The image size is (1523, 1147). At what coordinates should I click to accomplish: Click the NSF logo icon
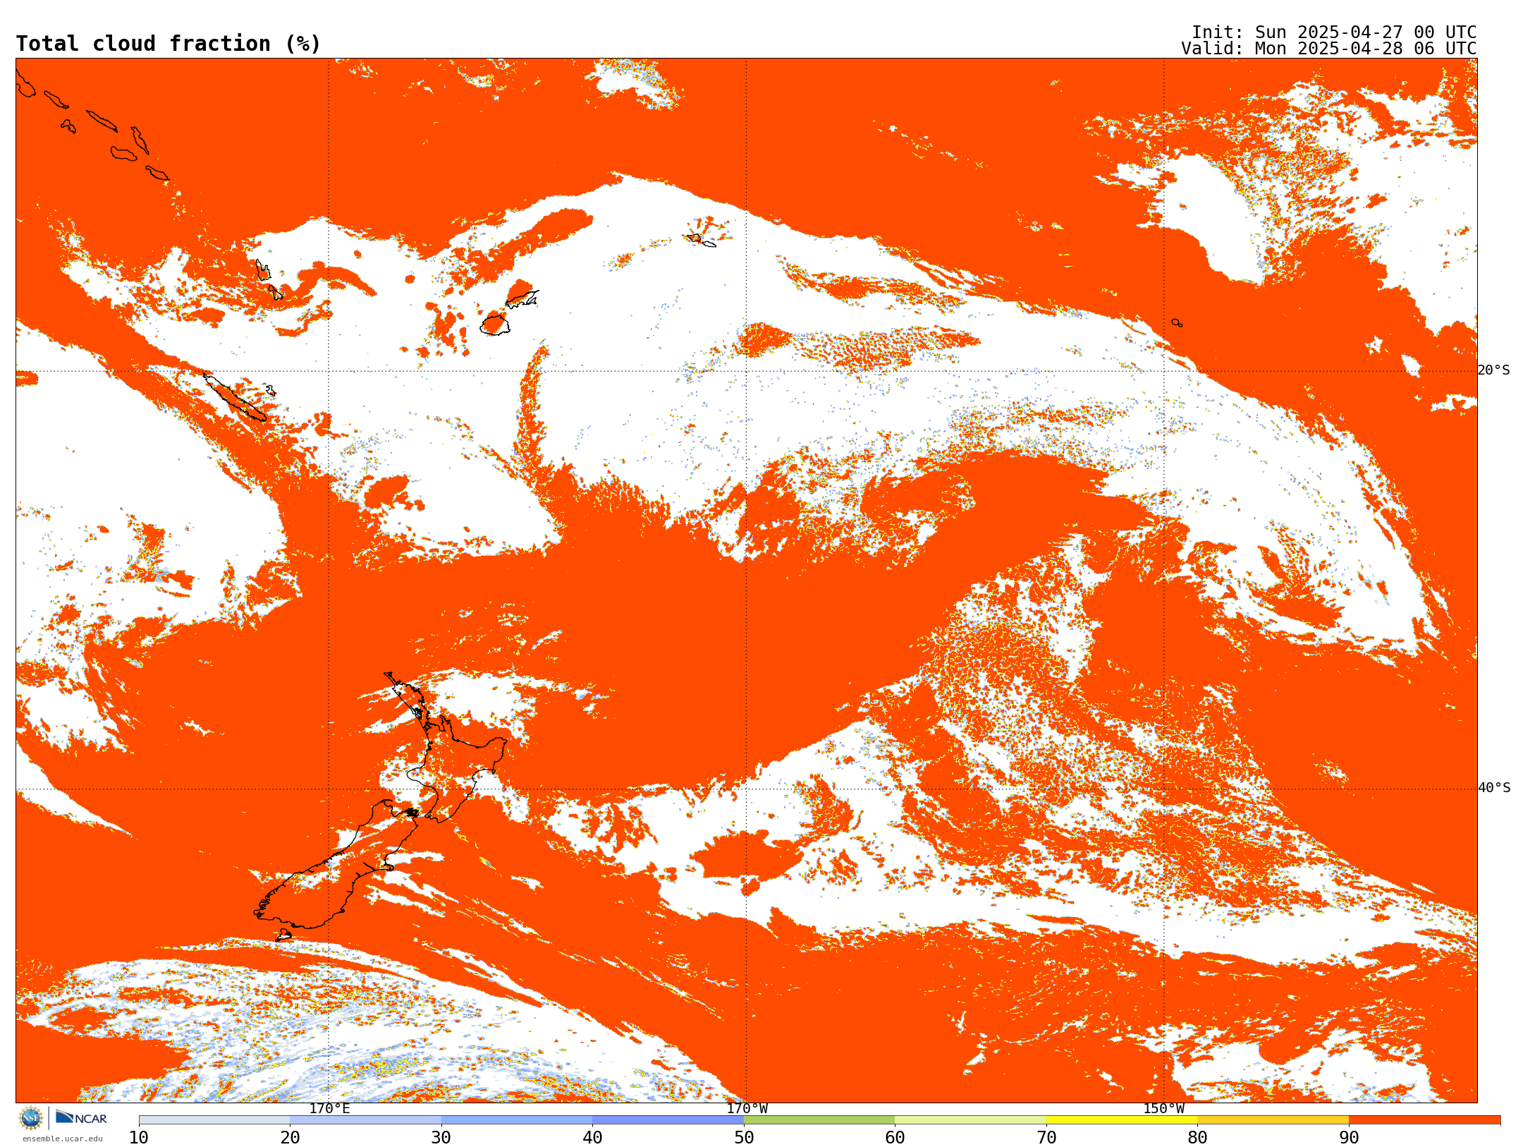pos(31,1117)
